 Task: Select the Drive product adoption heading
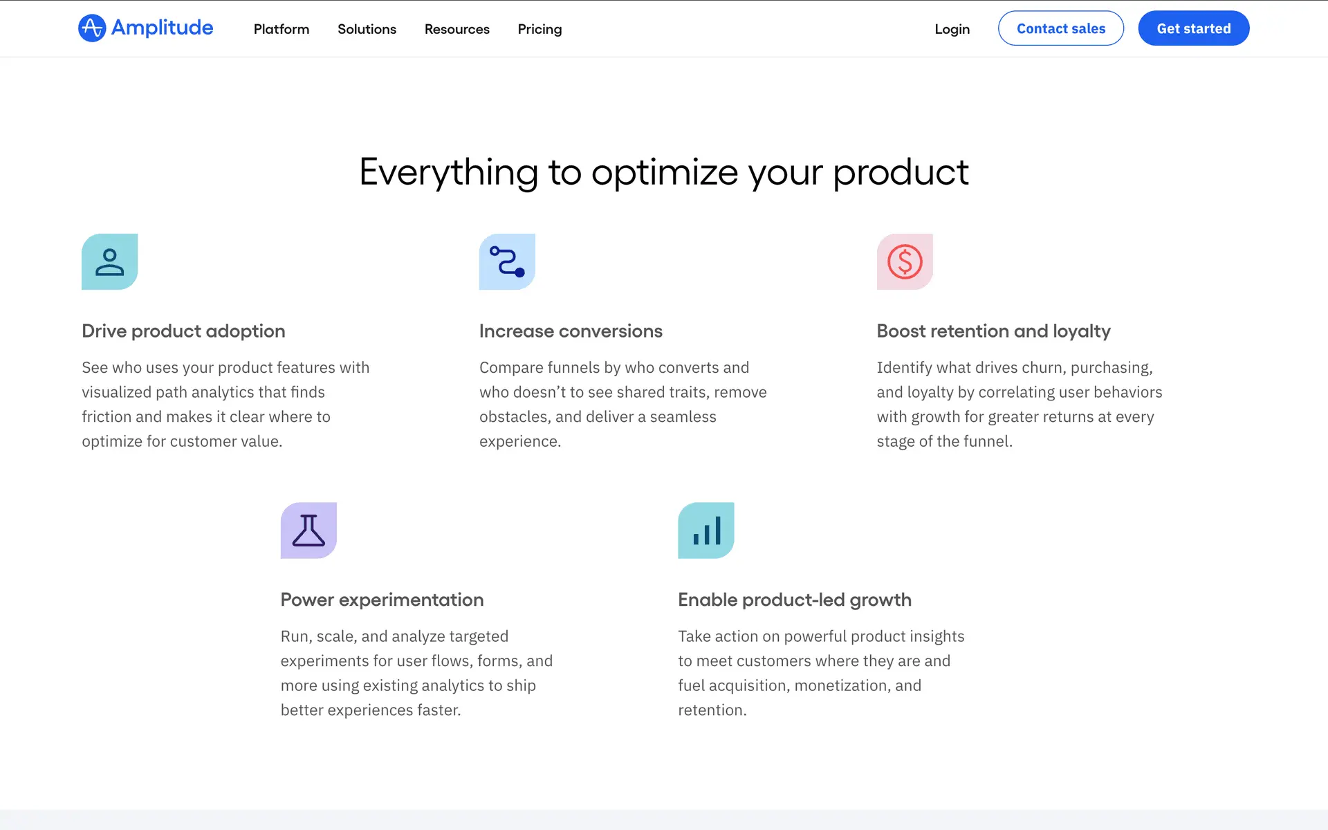183,331
